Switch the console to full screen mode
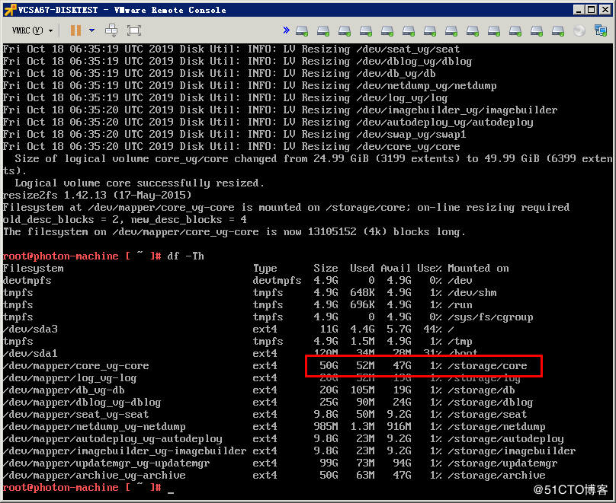The width and height of the screenshot is (616, 503). [x=134, y=30]
